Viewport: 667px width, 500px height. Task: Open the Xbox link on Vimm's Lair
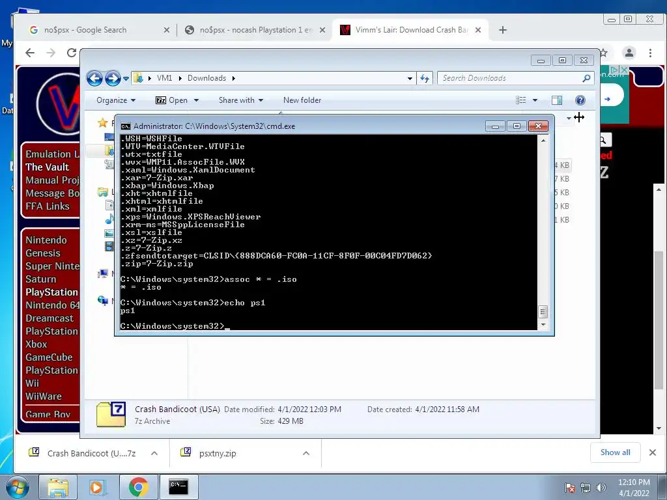click(x=36, y=344)
